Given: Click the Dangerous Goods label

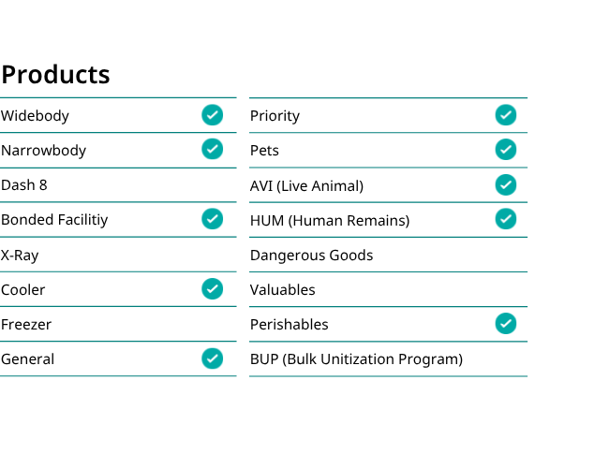Looking at the screenshot, I should coord(311,256).
